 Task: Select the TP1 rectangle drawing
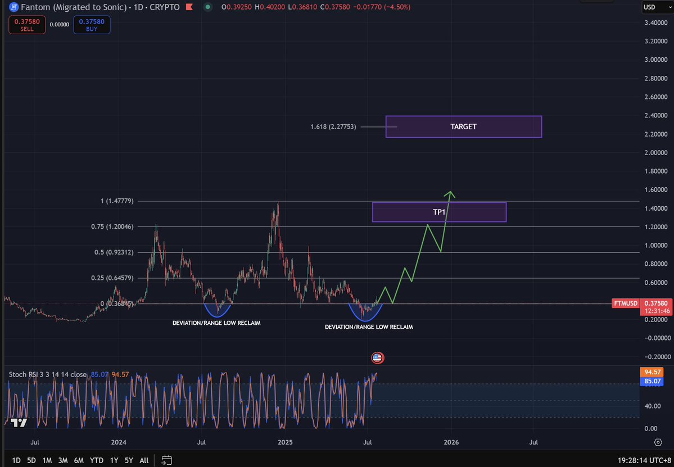coord(439,212)
